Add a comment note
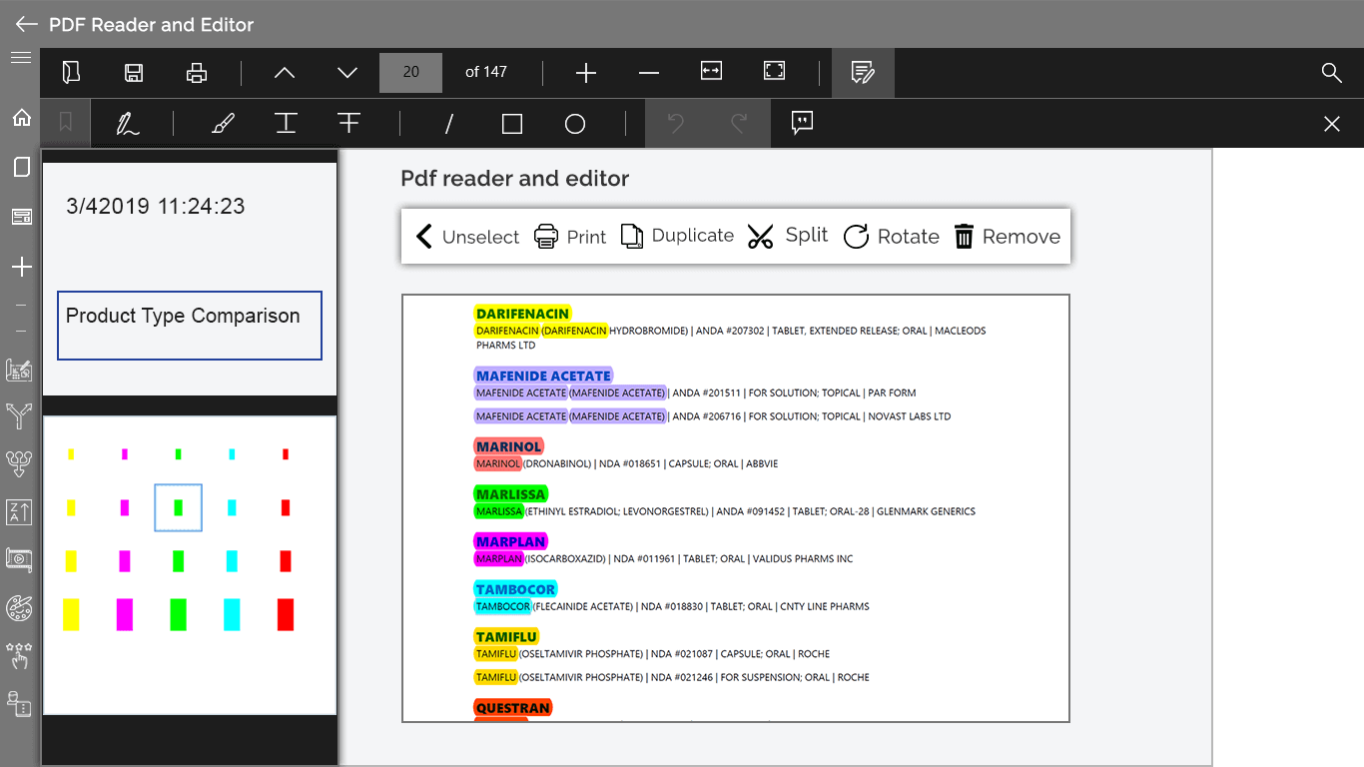The width and height of the screenshot is (1364, 767). [x=802, y=123]
